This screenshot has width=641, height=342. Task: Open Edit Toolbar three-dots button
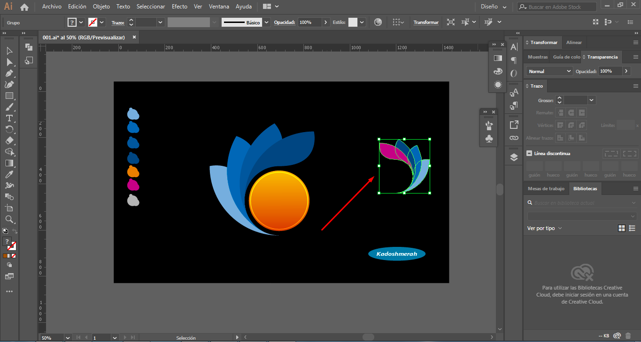pyautogui.click(x=9, y=291)
